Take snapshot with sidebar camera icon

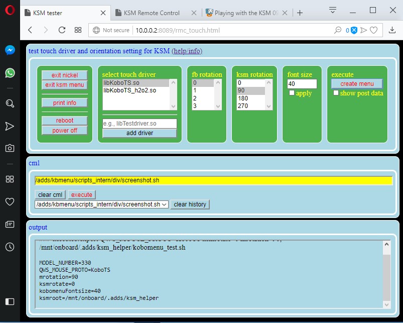tap(10, 148)
